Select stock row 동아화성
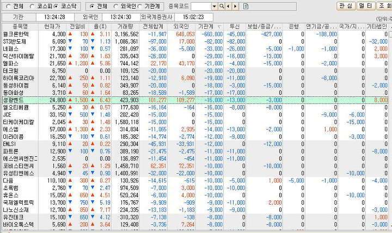Image resolution: width=392 pixels, height=233 pixels. (x=195, y=93)
